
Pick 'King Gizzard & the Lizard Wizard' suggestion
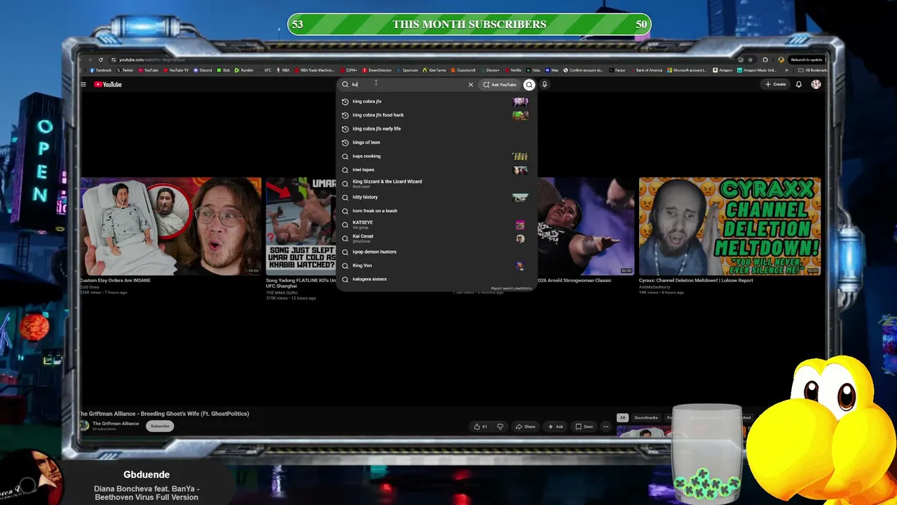tap(436, 183)
